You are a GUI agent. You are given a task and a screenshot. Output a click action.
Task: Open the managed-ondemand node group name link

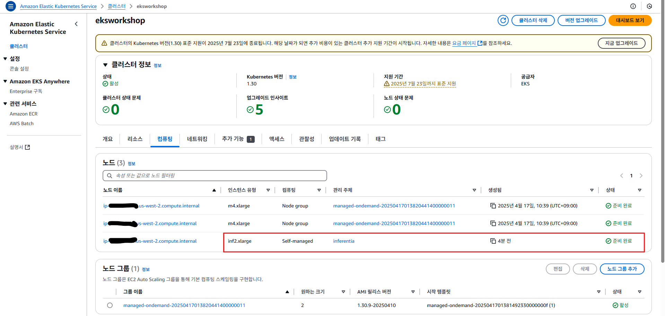184,305
